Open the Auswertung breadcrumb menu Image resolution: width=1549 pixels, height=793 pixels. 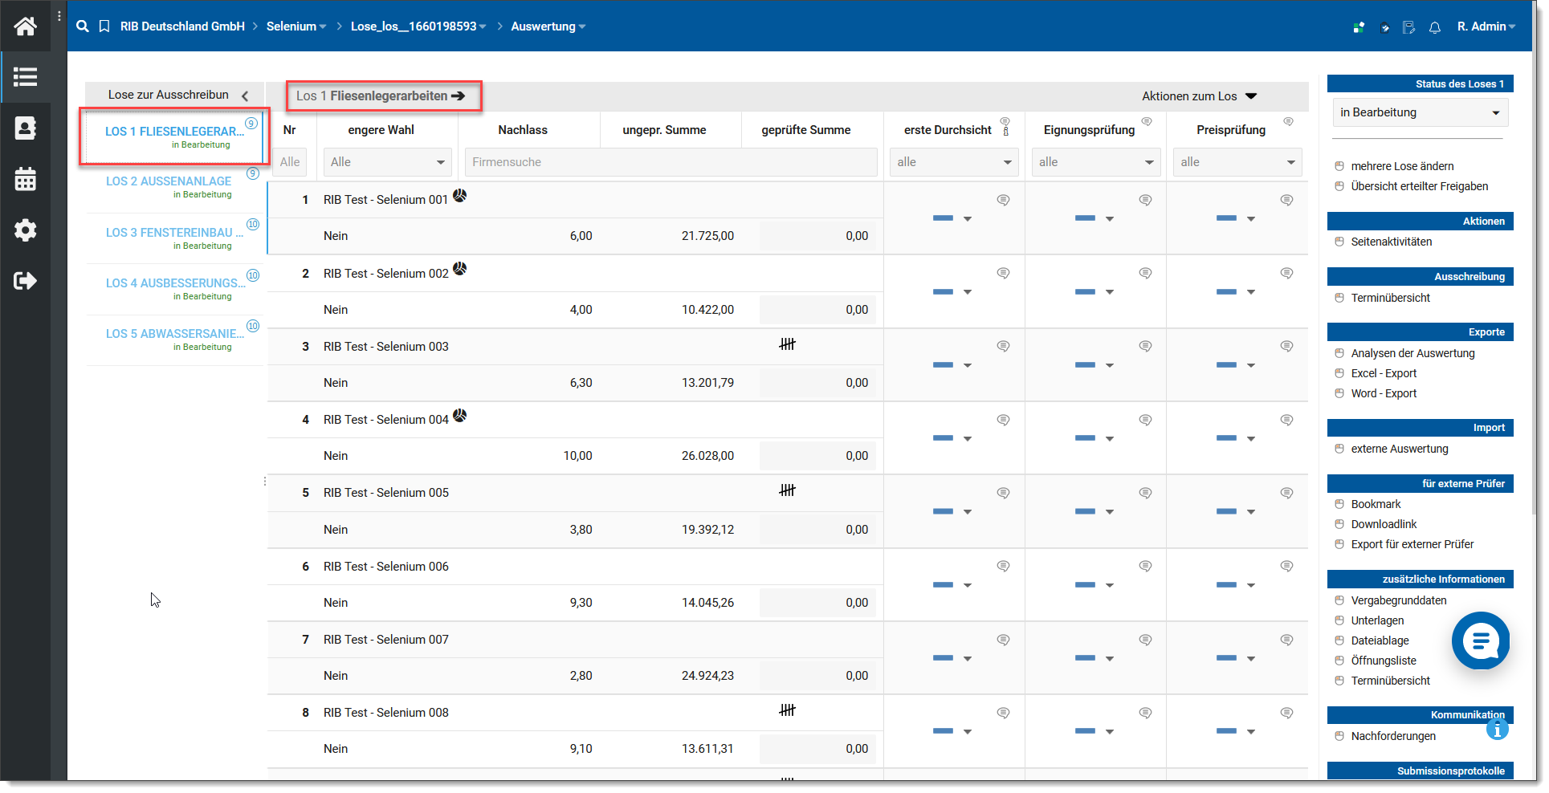click(x=548, y=26)
